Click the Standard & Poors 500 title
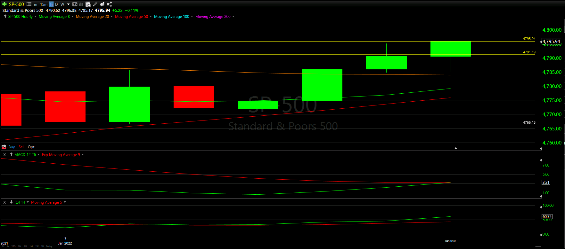Image resolution: width=565 pixels, height=249 pixels. click(23, 10)
